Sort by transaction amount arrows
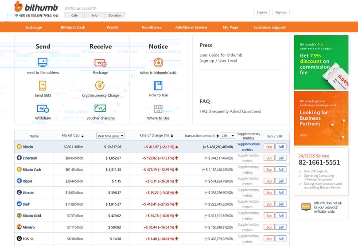The height and width of the screenshot is (246, 358). pyautogui.click(x=218, y=136)
